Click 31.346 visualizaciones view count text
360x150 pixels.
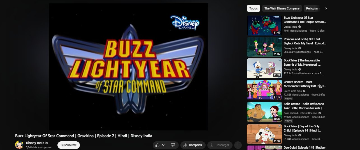tap(296, 139)
